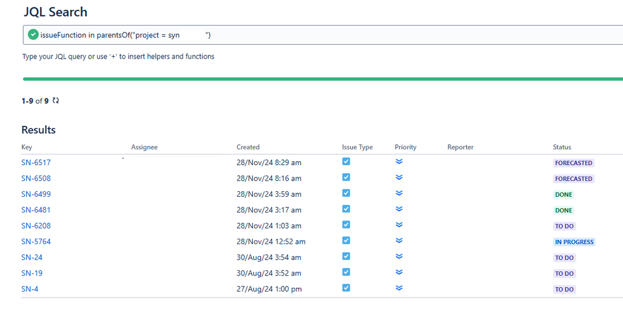Screen dimensions: 623x309
Task: Click the lowest priority icon for SN-5764
Action: [x=400, y=240]
